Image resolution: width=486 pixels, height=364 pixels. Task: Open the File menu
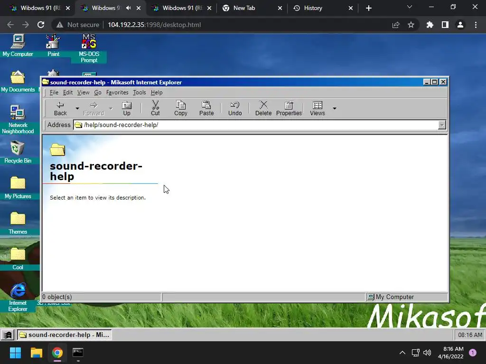tap(54, 92)
